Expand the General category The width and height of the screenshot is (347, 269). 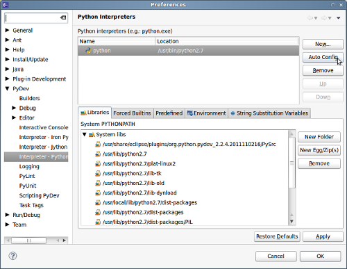[x=8, y=30]
